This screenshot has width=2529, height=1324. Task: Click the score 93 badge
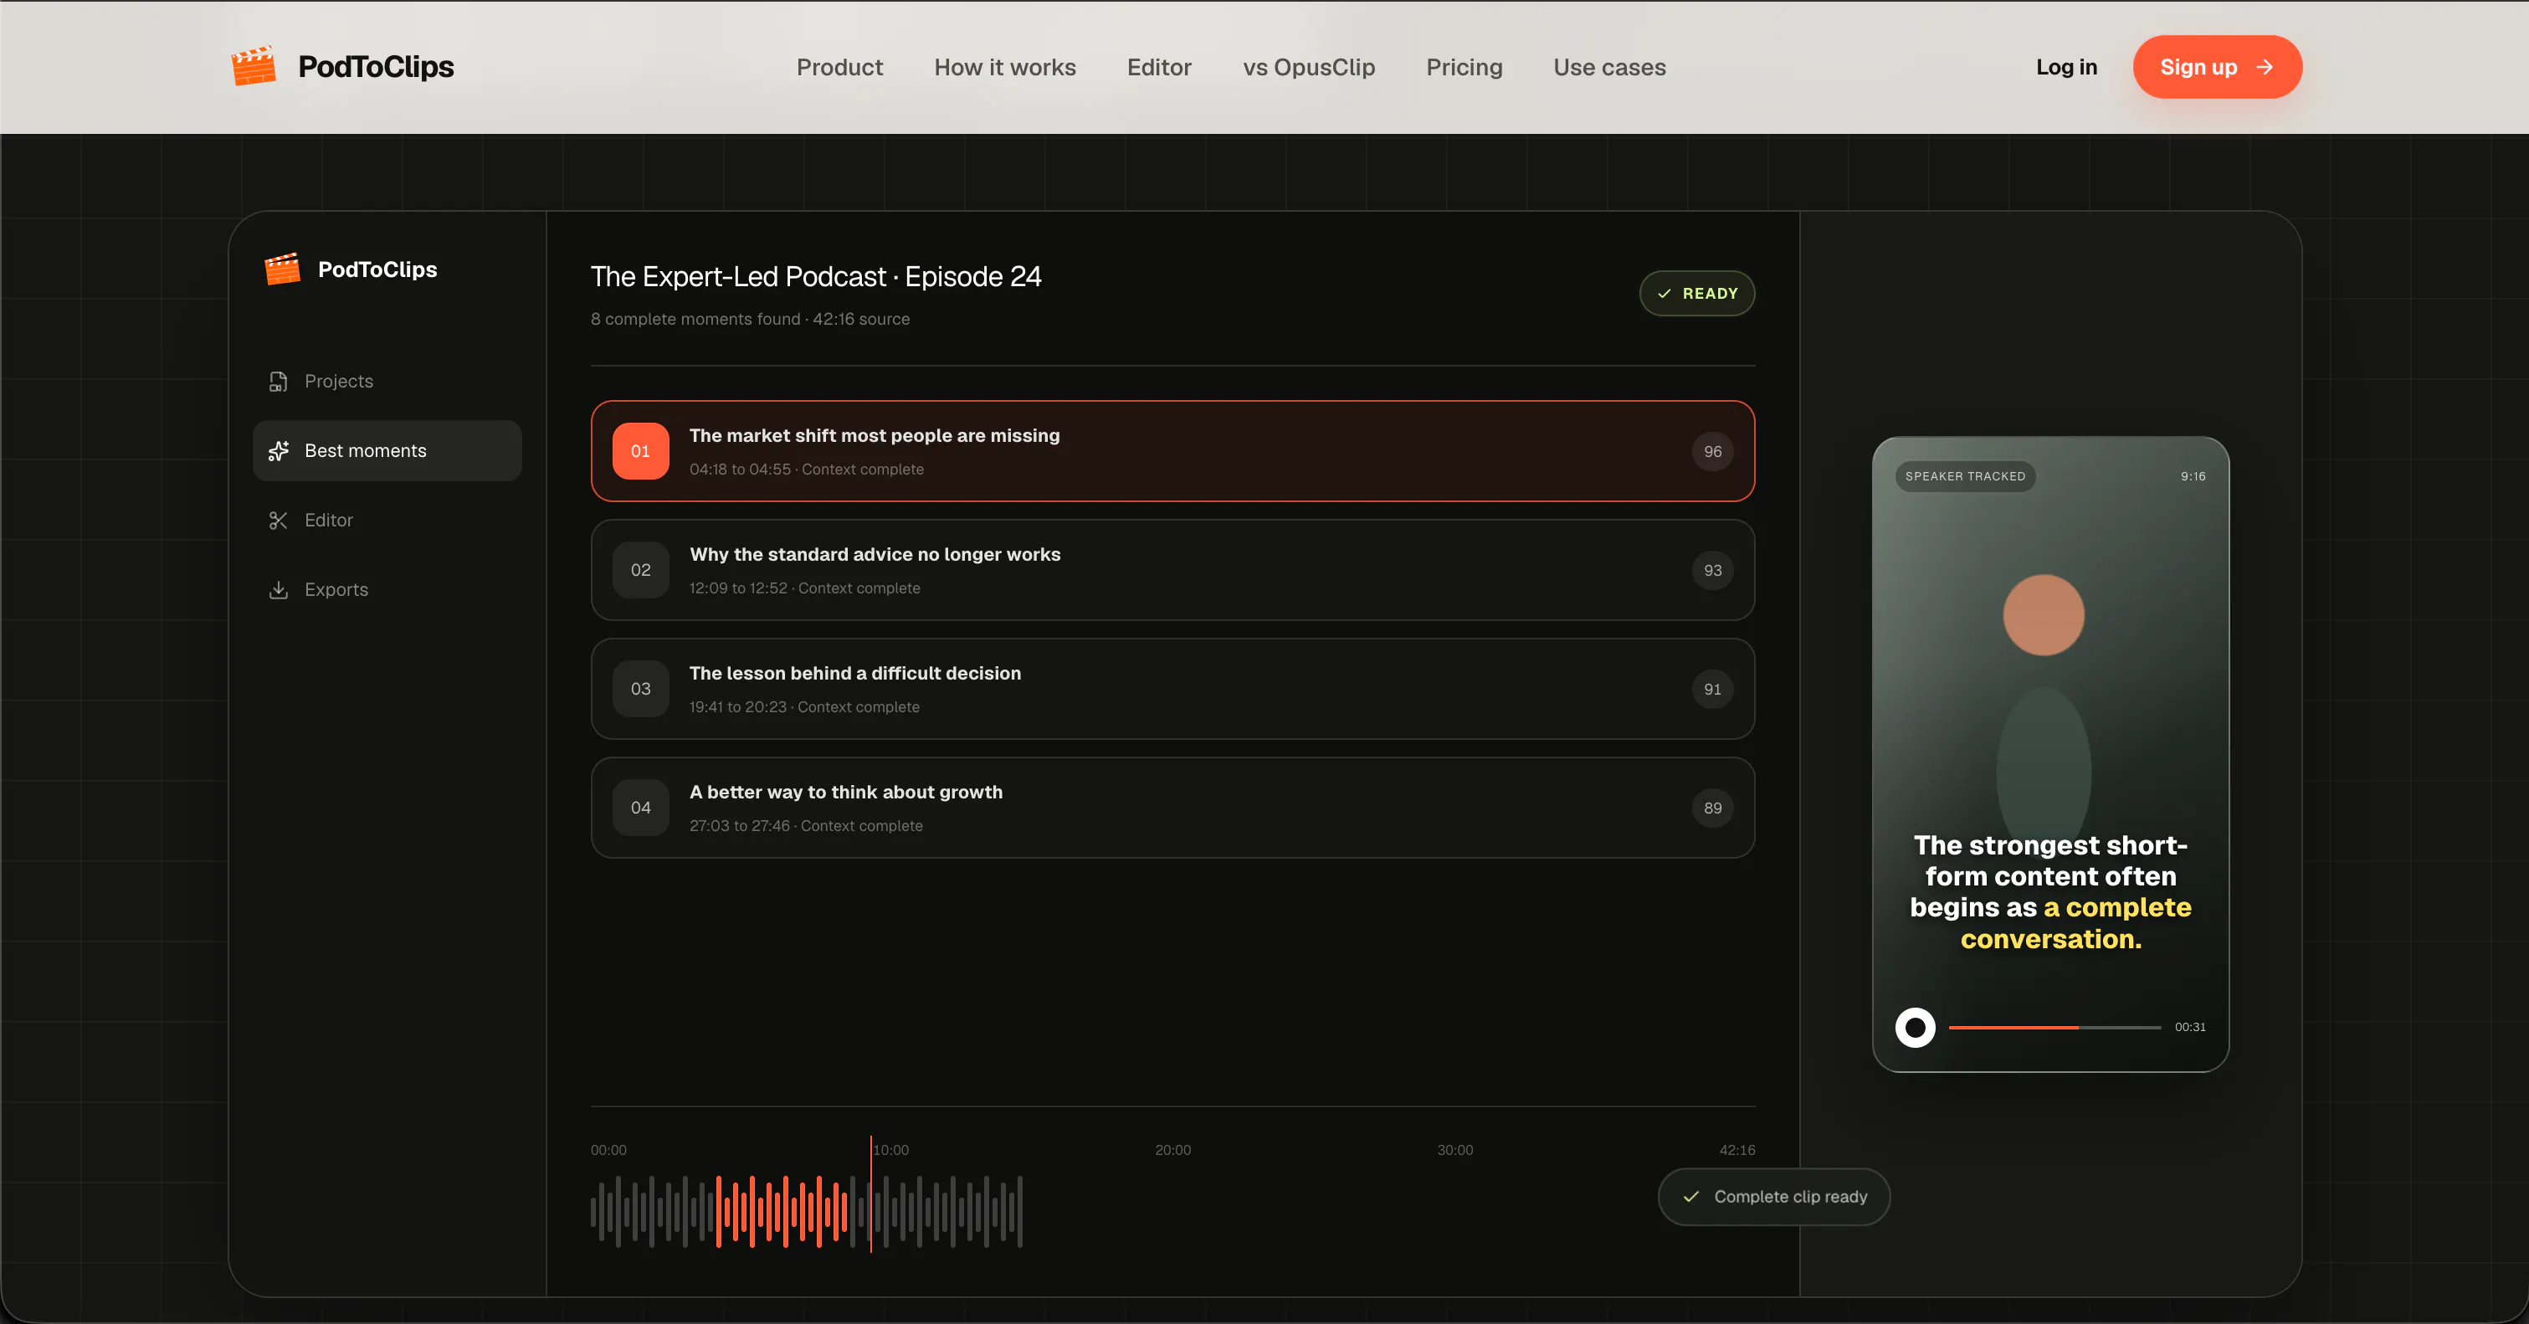(x=1712, y=570)
